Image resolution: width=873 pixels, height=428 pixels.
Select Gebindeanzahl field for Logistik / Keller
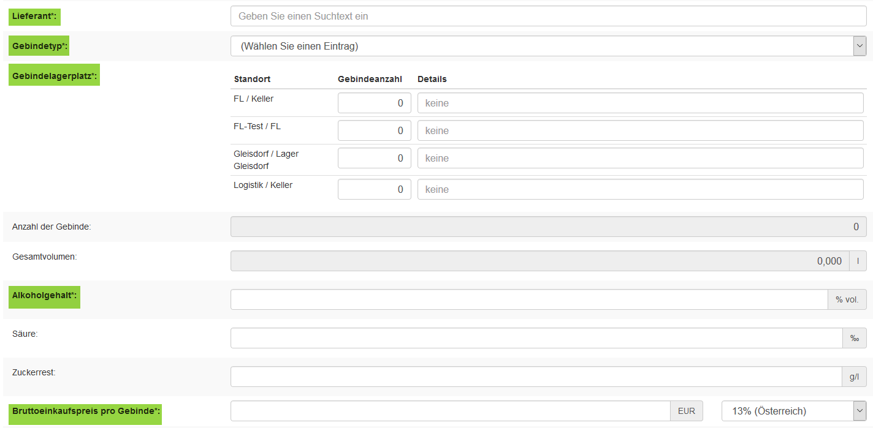tap(374, 189)
